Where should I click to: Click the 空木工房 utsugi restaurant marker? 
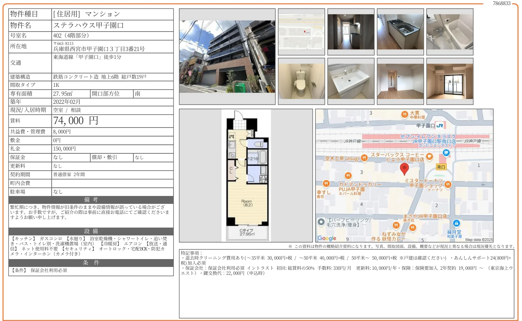click(364, 158)
